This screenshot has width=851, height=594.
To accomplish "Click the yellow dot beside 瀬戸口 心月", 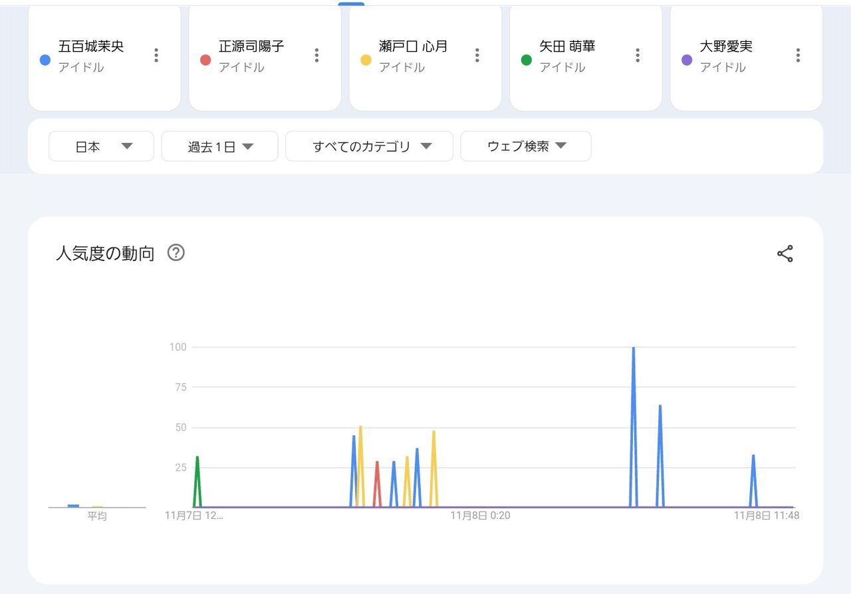I will [366, 60].
